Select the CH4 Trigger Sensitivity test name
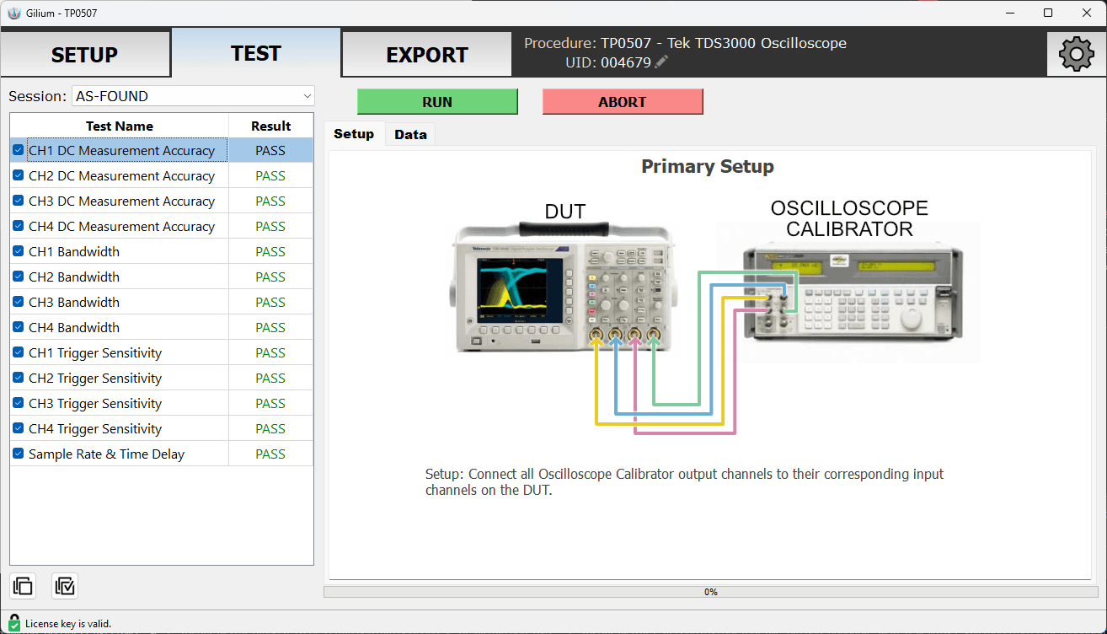 click(x=95, y=428)
